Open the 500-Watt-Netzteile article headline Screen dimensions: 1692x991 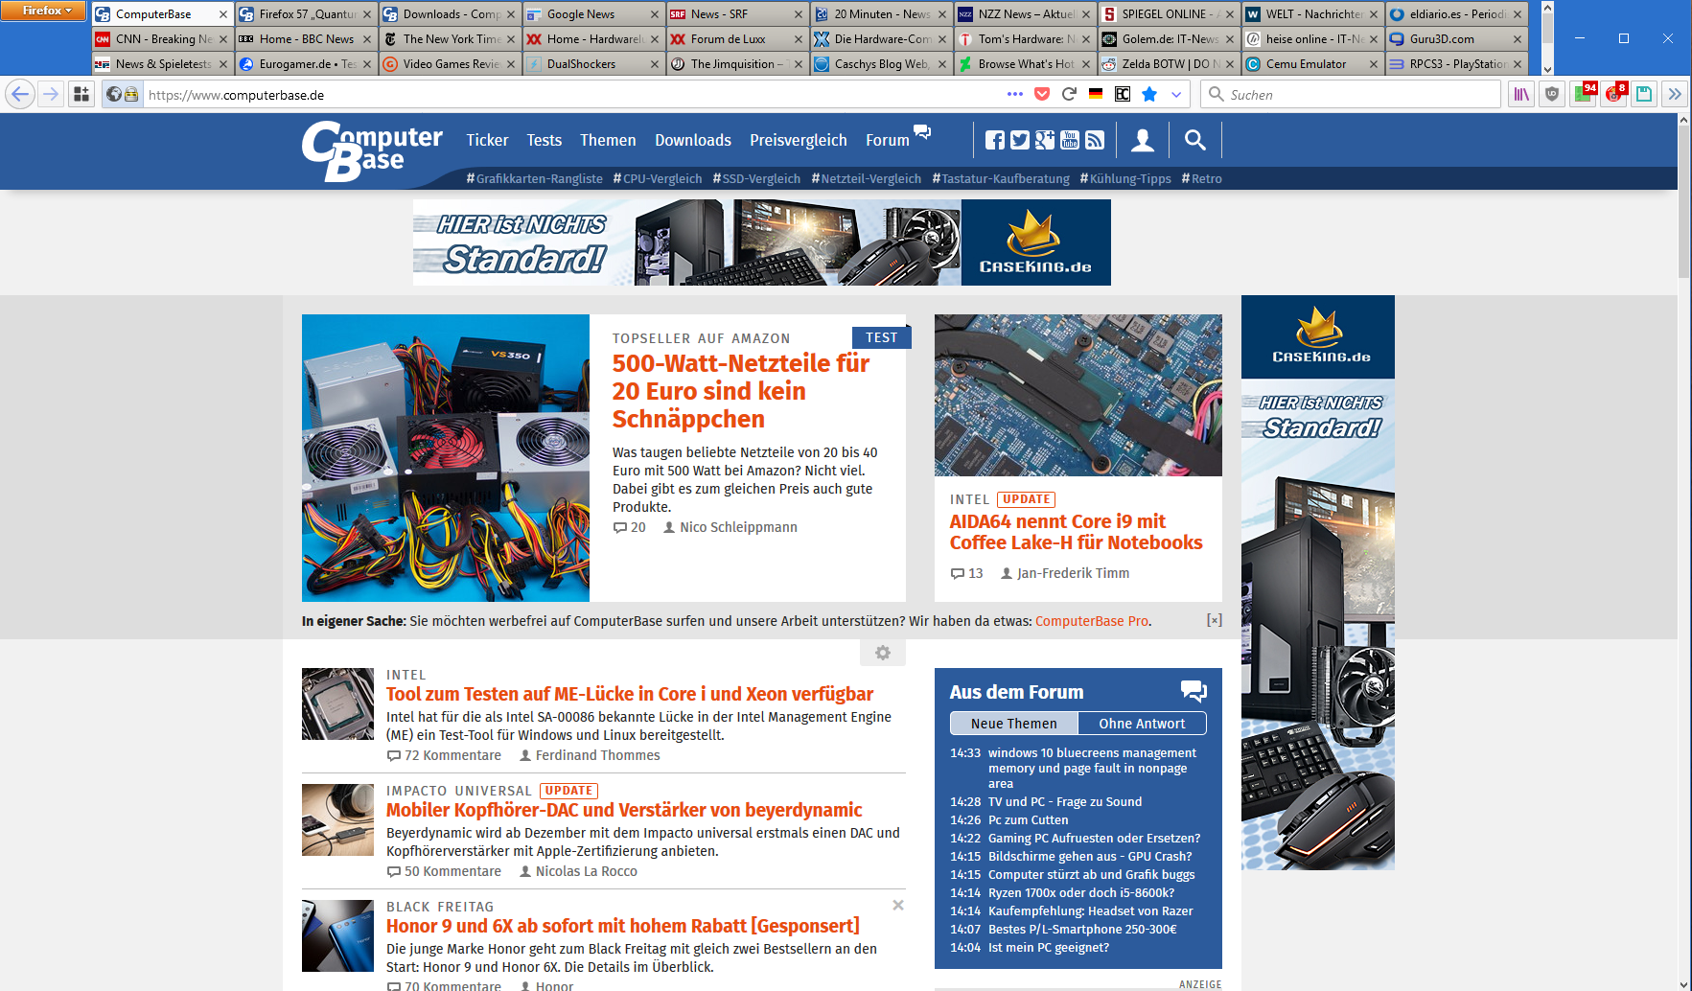pos(741,391)
